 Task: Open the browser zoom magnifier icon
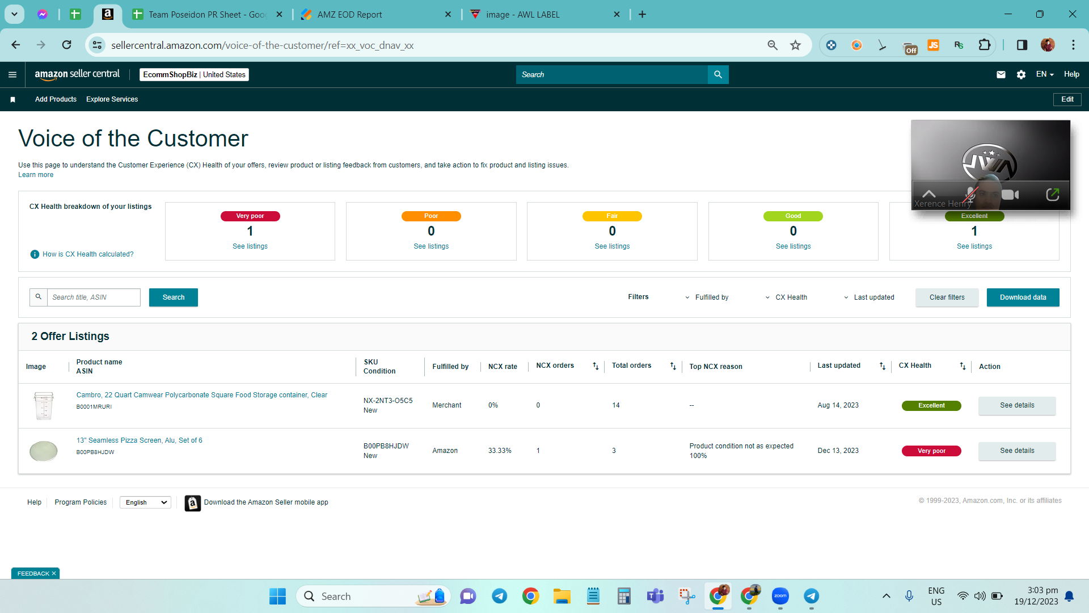click(x=773, y=45)
